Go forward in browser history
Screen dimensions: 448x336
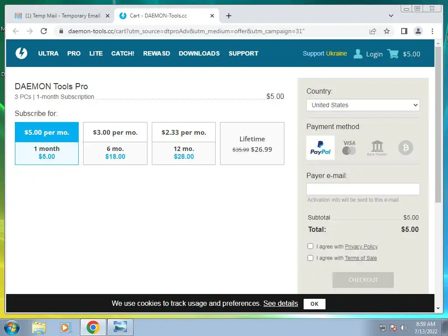tap(30, 31)
